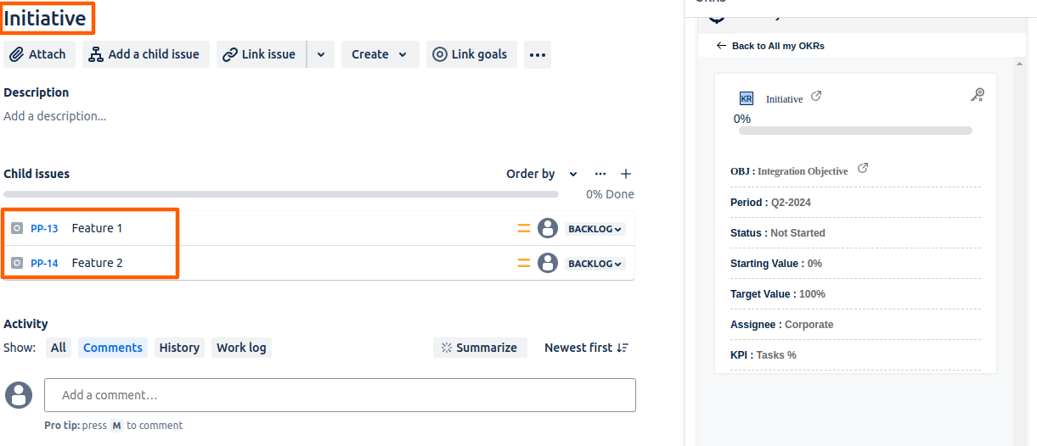The width and height of the screenshot is (1037, 446).
Task: Click the Link goals target icon
Action: pyautogui.click(x=440, y=54)
